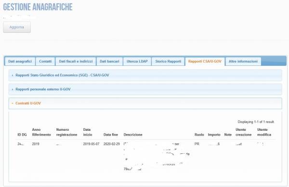
Task: Click the Importo column header
Action: point(214,135)
